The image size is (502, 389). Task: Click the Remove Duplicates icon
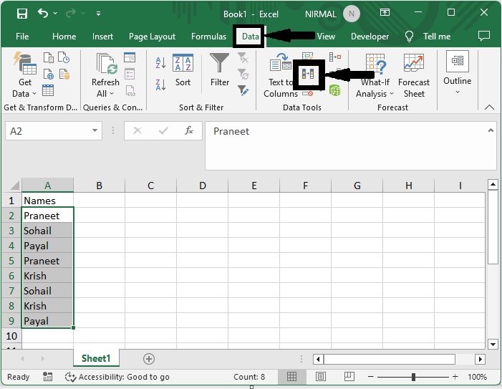tap(308, 75)
